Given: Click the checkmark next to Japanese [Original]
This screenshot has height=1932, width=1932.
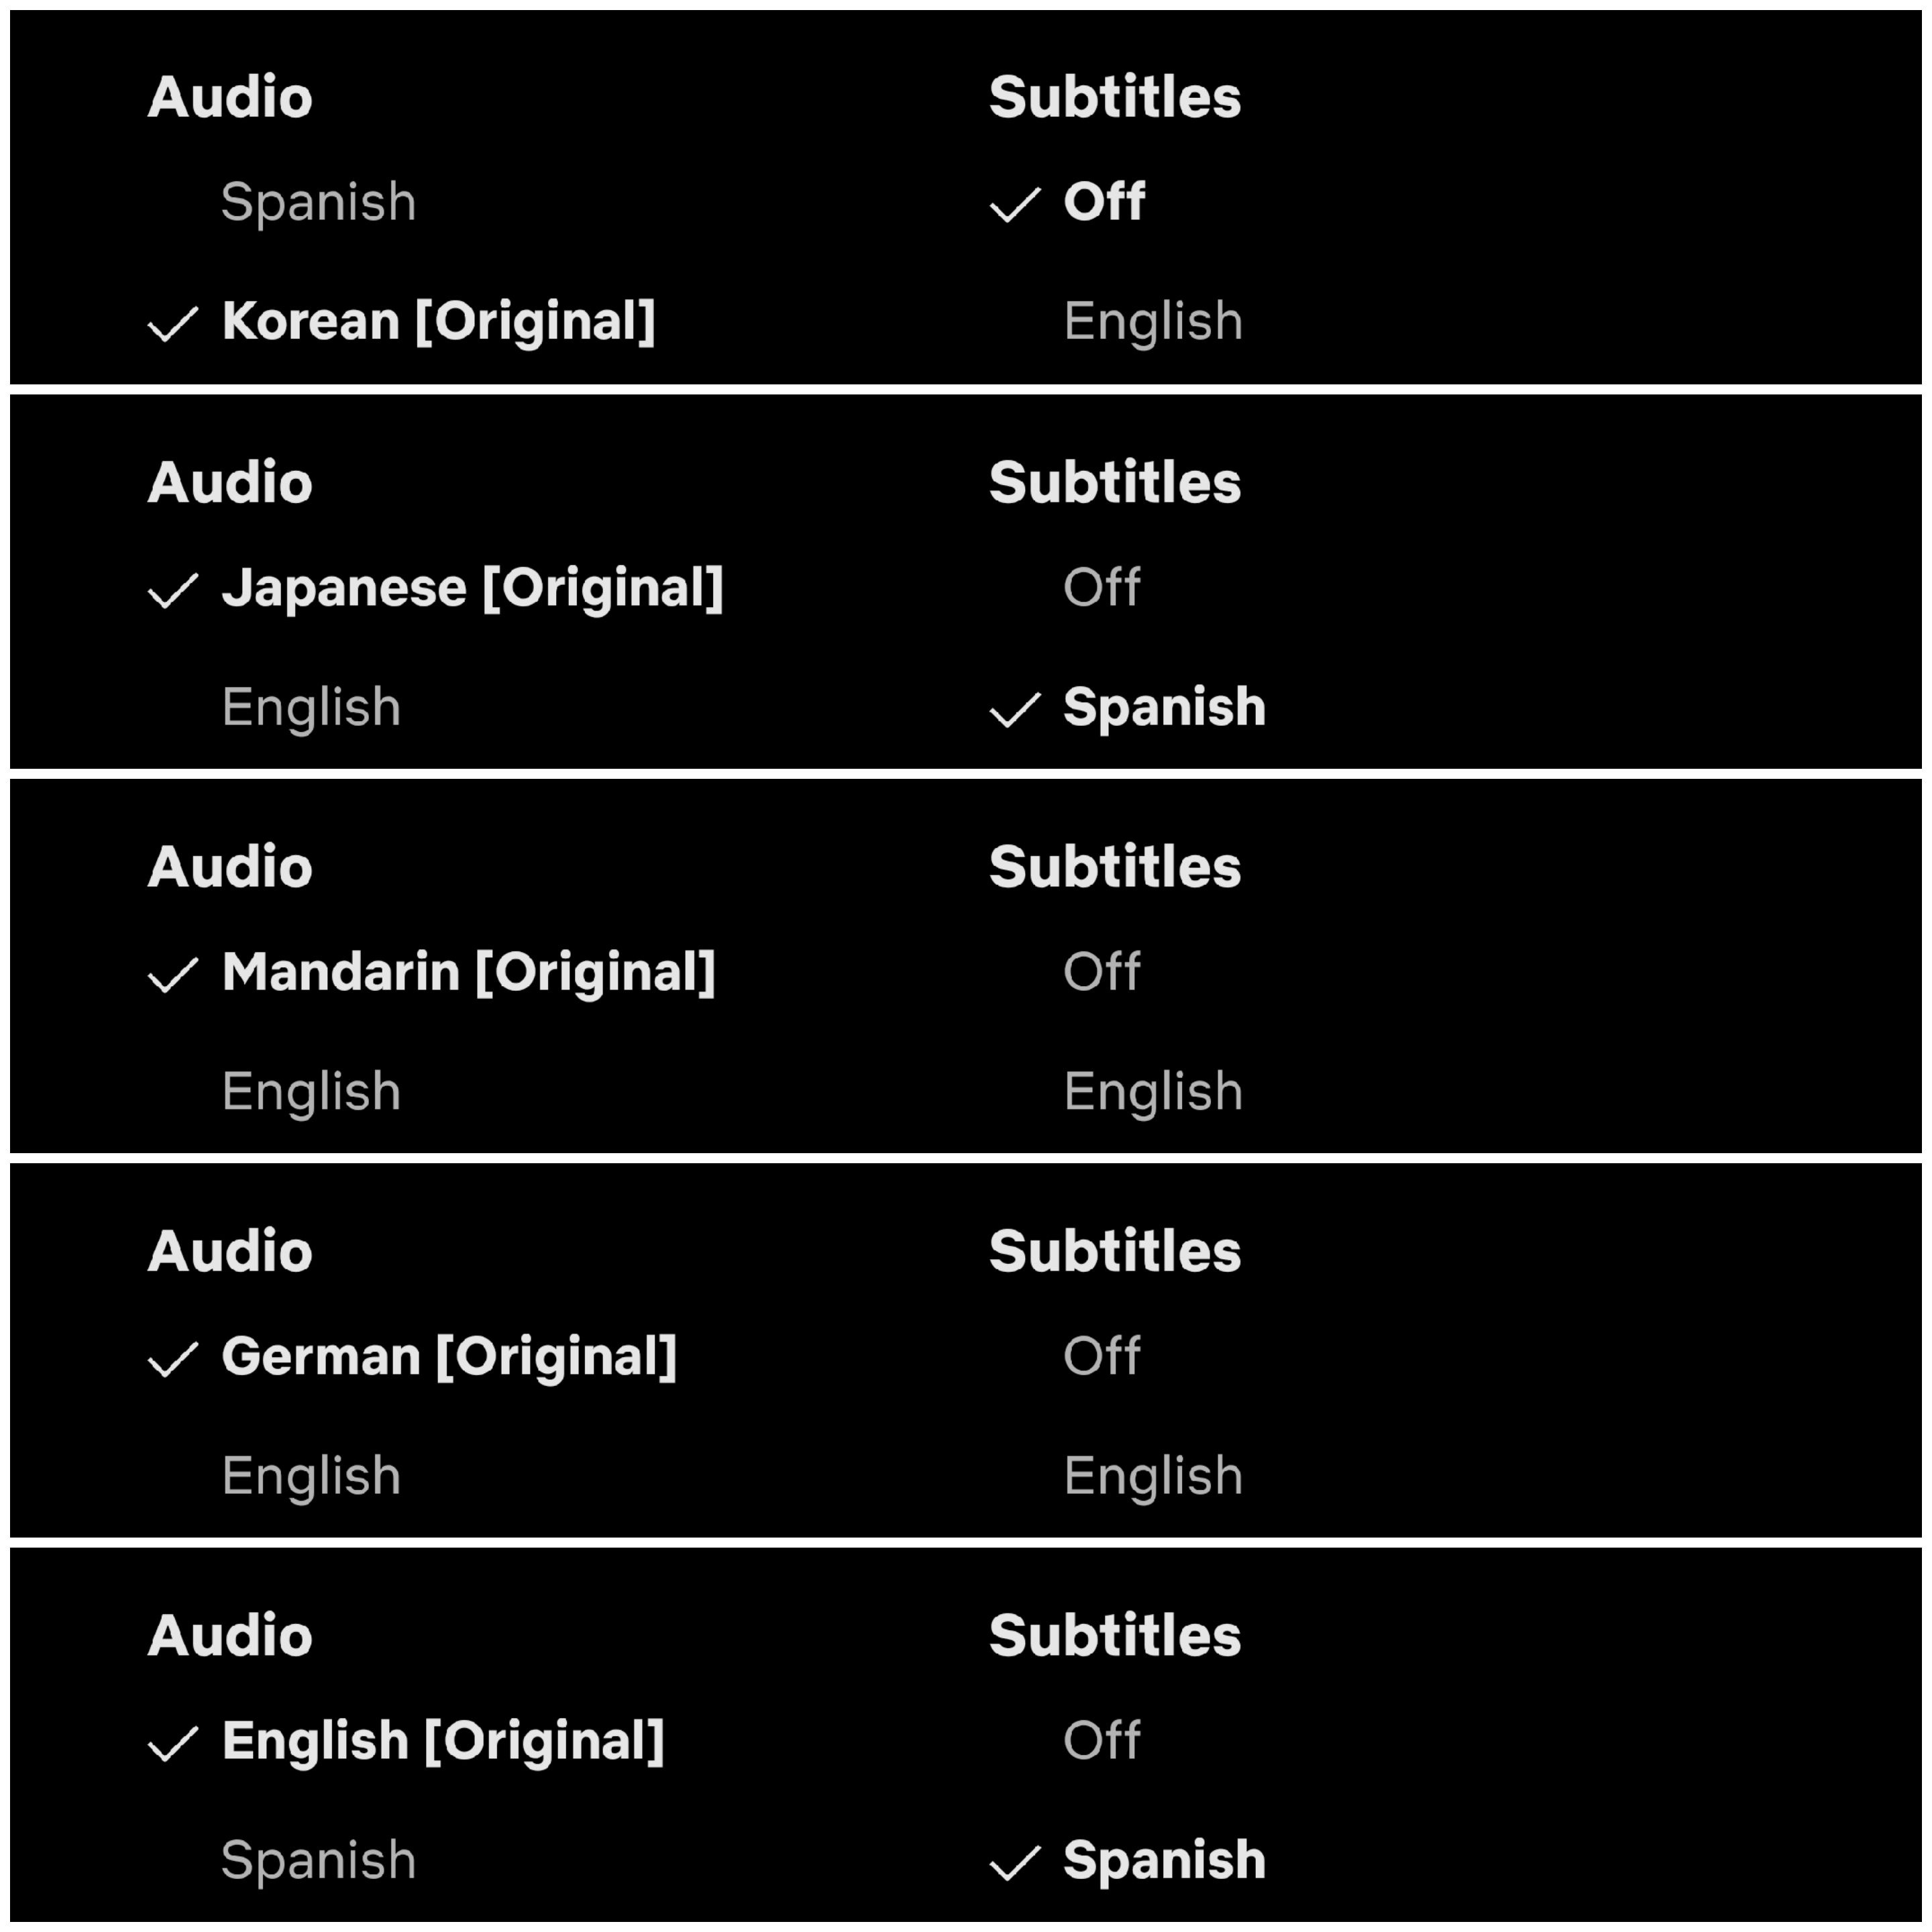Looking at the screenshot, I should coord(173,590).
